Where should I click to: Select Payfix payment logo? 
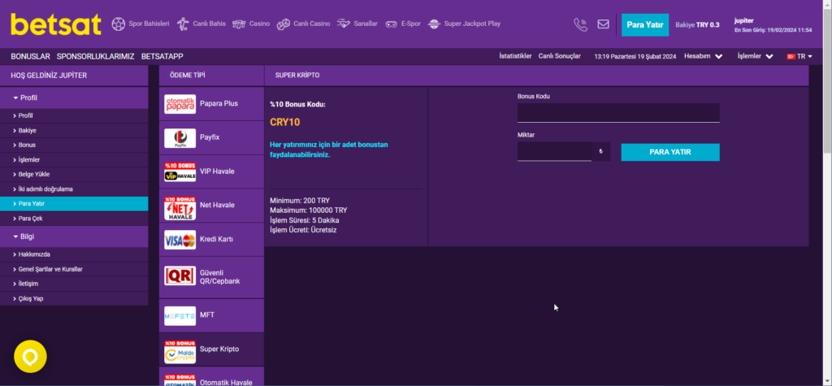(x=180, y=137)
